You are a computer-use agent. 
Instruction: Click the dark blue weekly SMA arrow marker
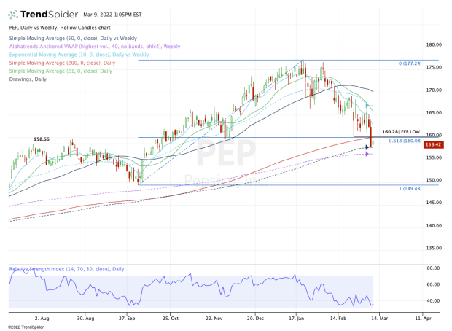click(x=367, y=147)
